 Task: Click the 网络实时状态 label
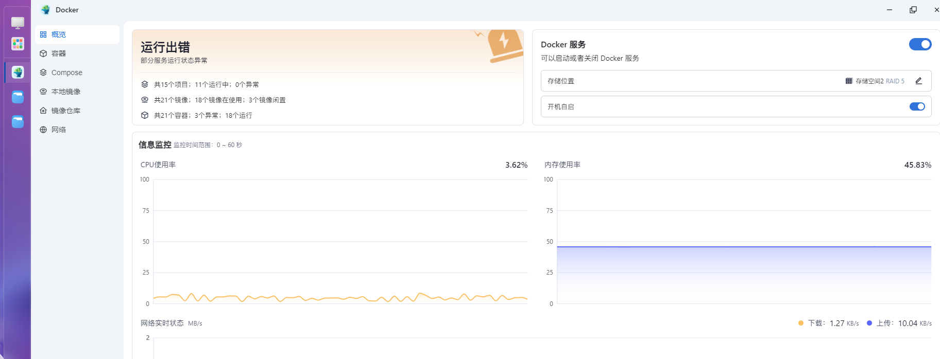[x=162, y=323]
